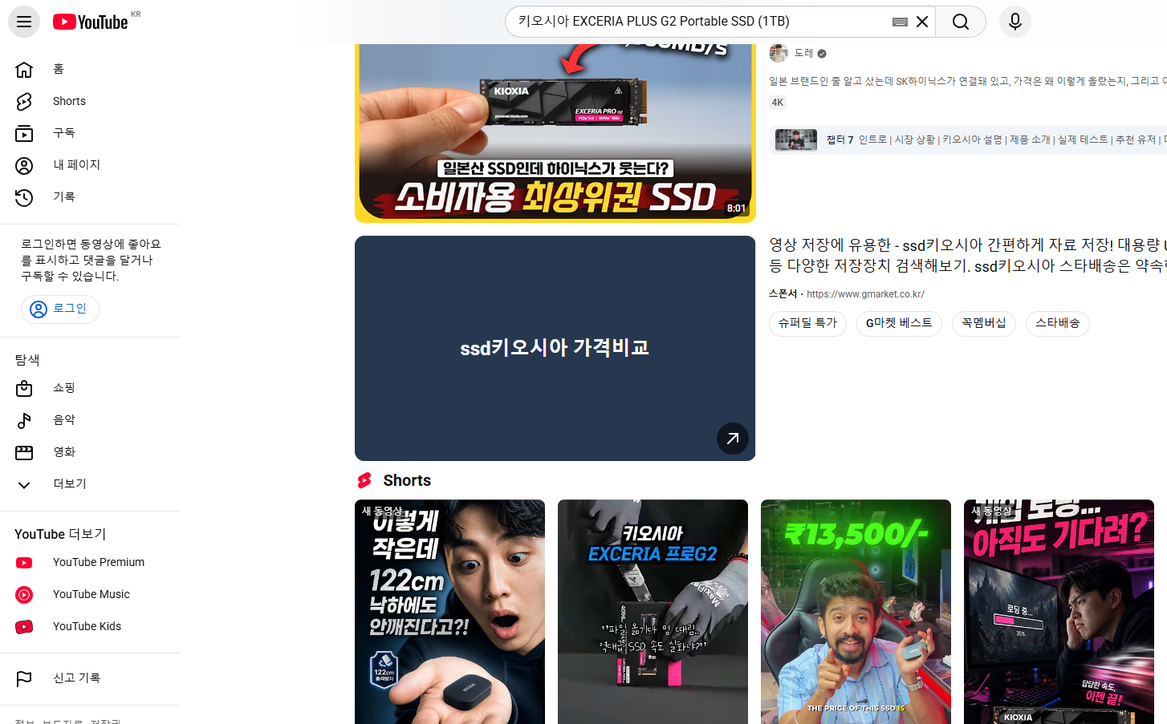Click the 8:01 duration badge
Image resolution: width=1167 pixels, height=724 pixels.
tap(736, 208)
